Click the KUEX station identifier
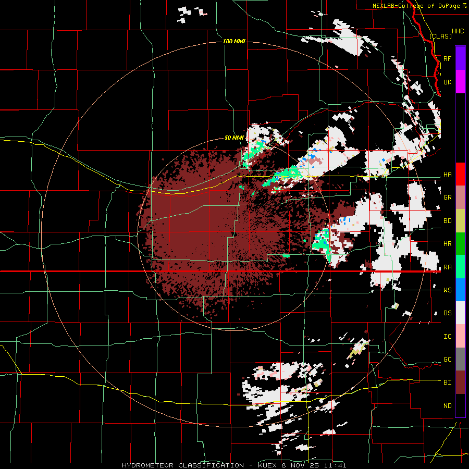Image resolution: width=469 pixels, height=469 pixels. 267,465
